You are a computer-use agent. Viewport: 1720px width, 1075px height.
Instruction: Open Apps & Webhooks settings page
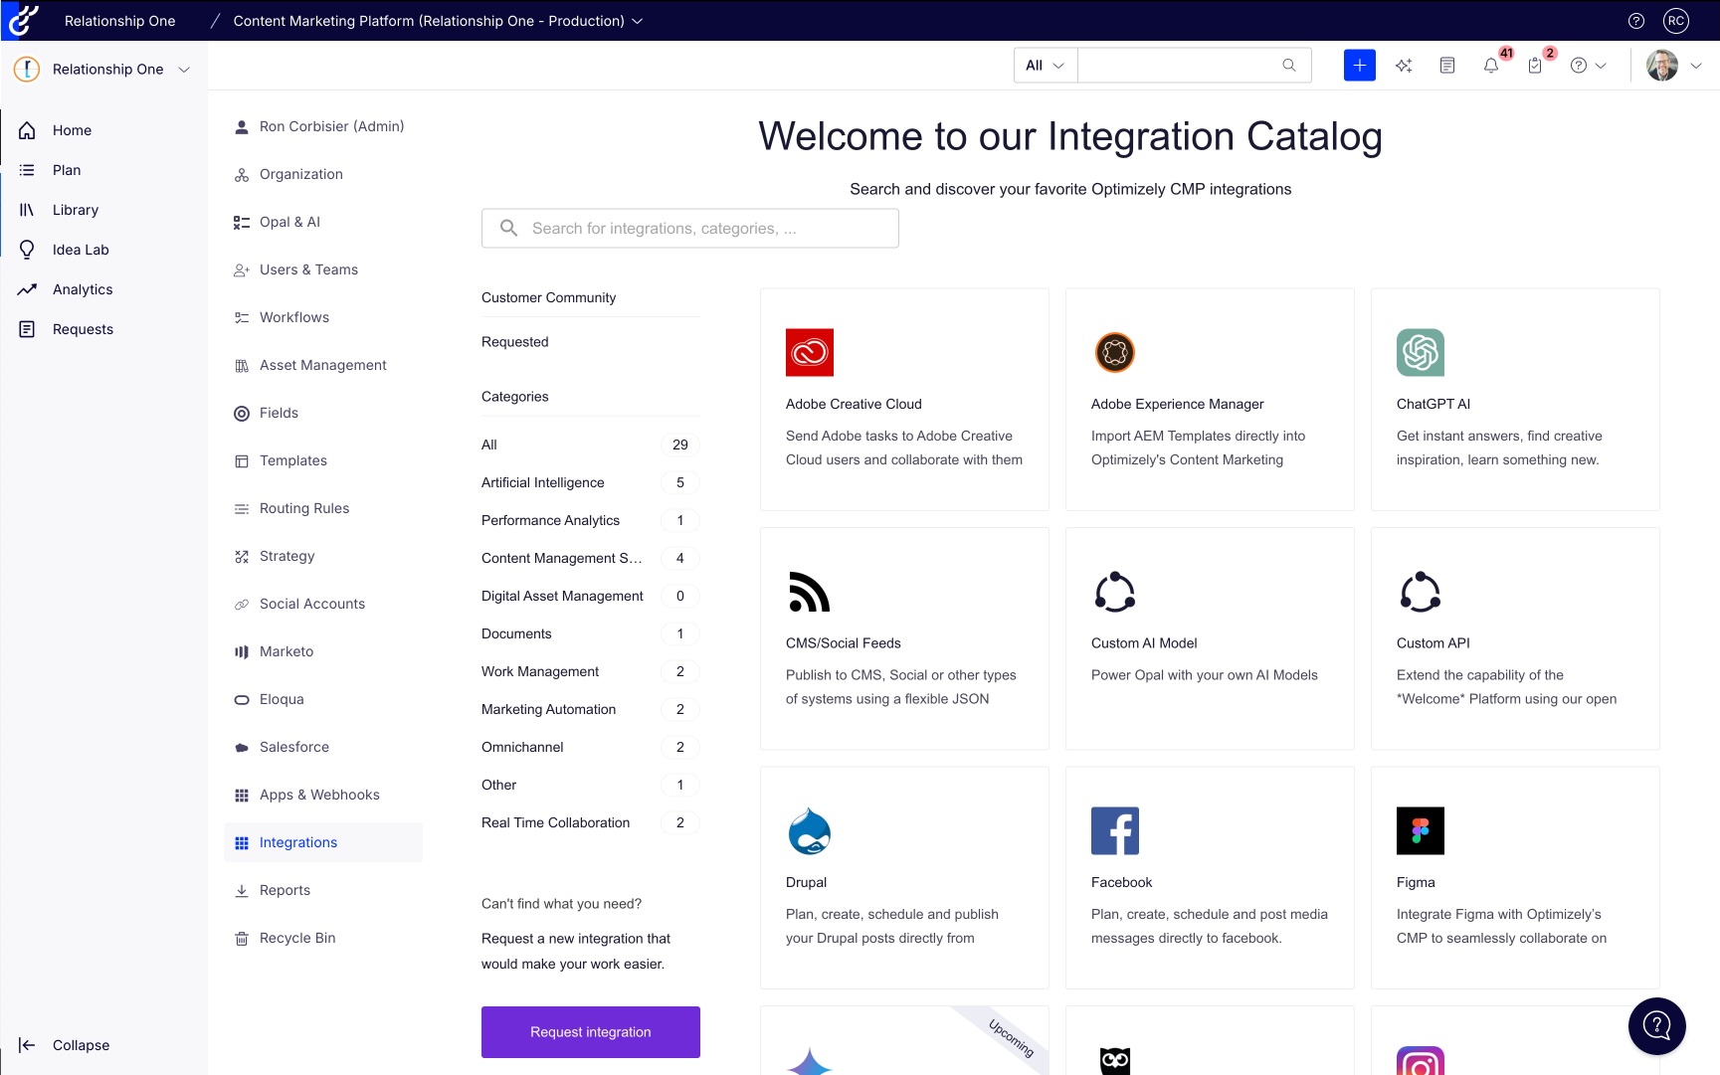coord(319,795)
